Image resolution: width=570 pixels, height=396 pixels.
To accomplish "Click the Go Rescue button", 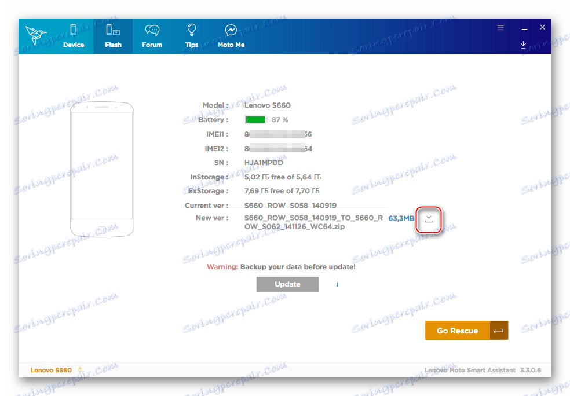I will (x=457, y=330).
